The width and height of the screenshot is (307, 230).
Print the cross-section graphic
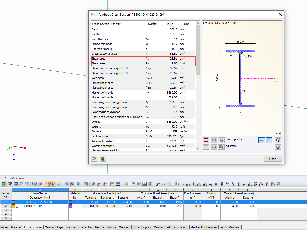coord(278,147)
